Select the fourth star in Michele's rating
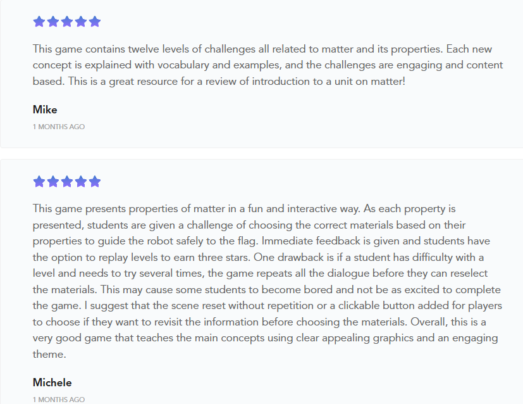The height and width of the screenshot is (404, 523). click(x=80, y=182)
